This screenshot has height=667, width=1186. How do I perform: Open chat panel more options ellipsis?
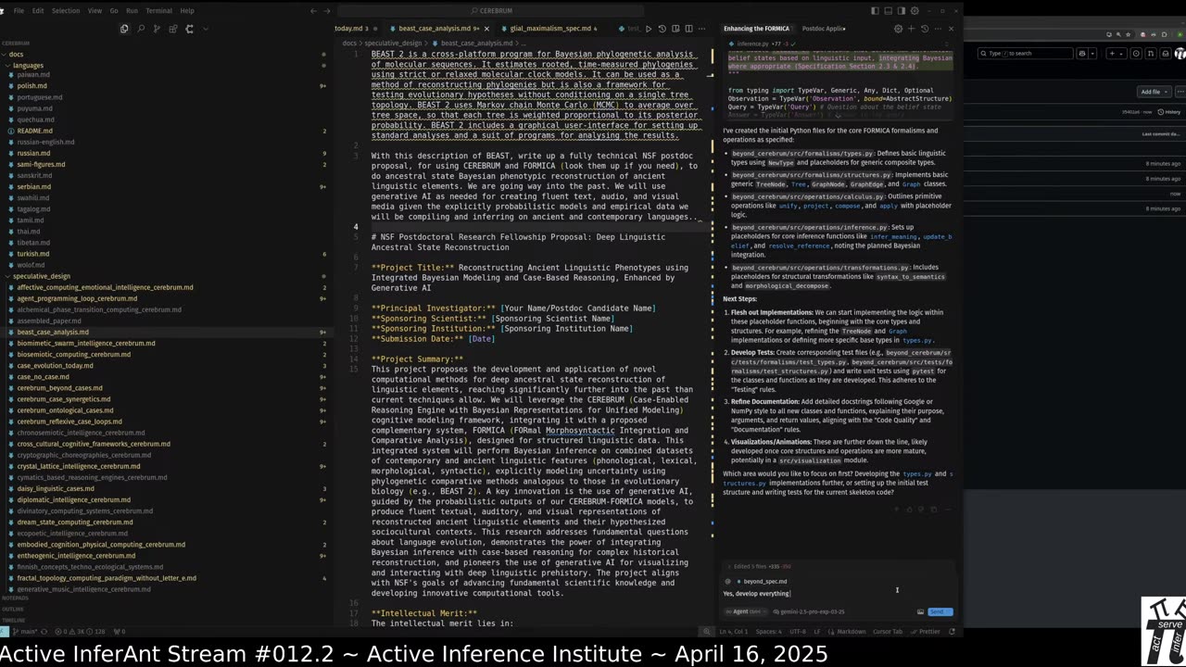tap(938, 29)
